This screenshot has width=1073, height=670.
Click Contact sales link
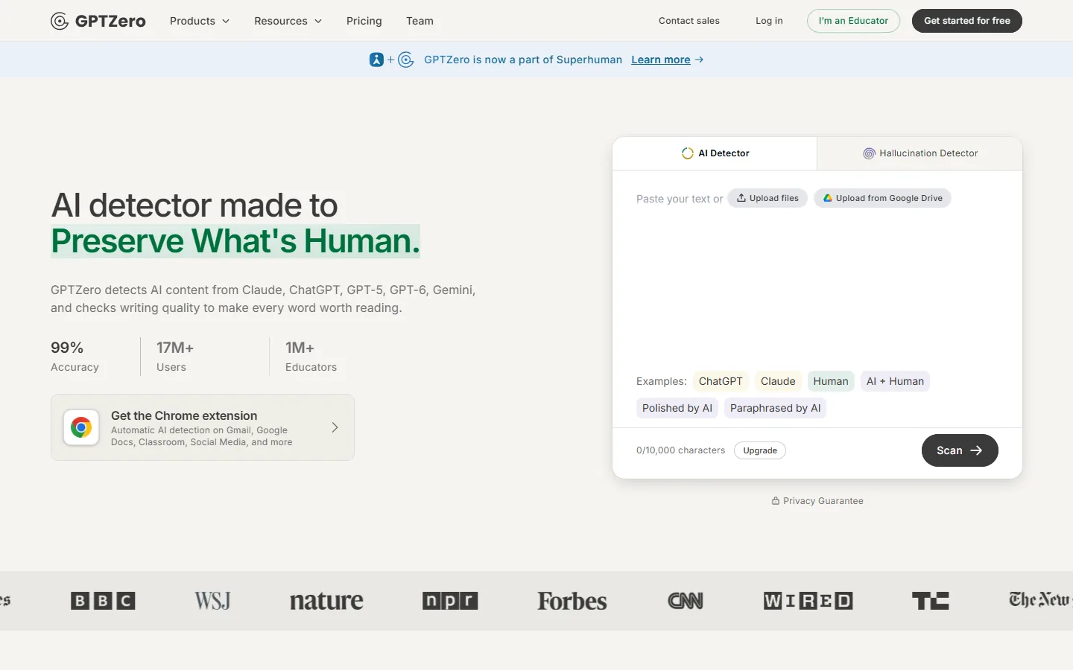click(x=689, y=21)
